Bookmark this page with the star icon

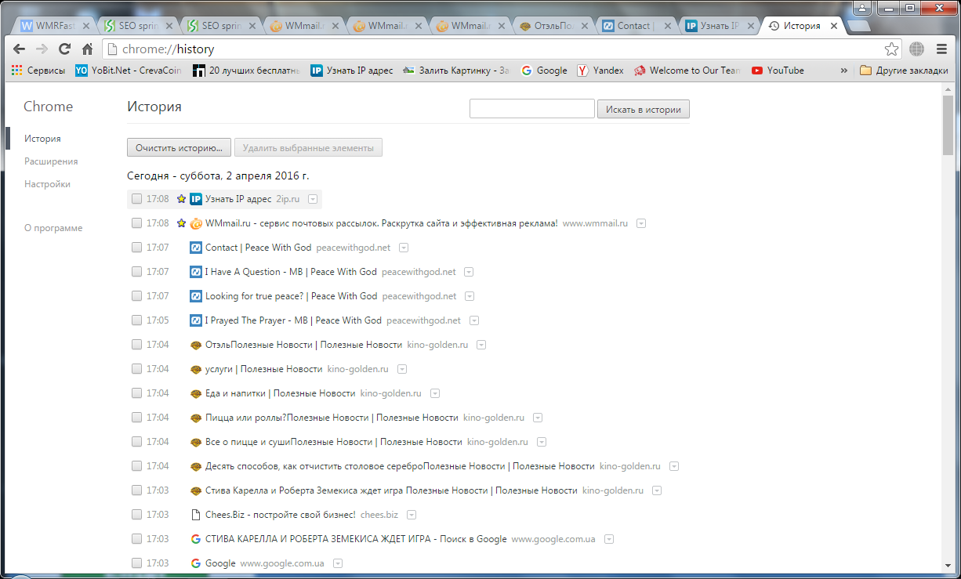(x=892, y=49)
